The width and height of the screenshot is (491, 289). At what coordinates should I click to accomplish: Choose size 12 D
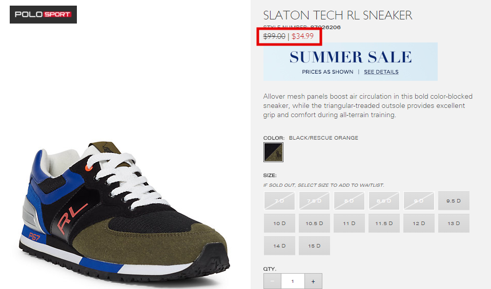pyautogui.click(x=419, y=224)
